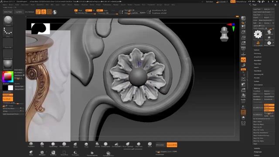279x157 pixels.
Task: Expand the FiberMesh subpalette
Action: point(258,71)
